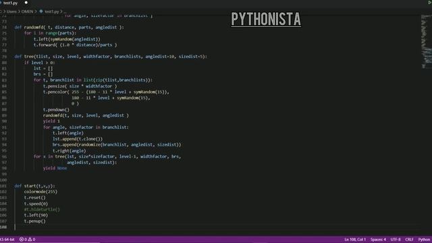Image resolution: width=432 pixels, height=243 pixels.
Task: Click the commented '#t.hideturtle()' line
Action: click(42, 209)
